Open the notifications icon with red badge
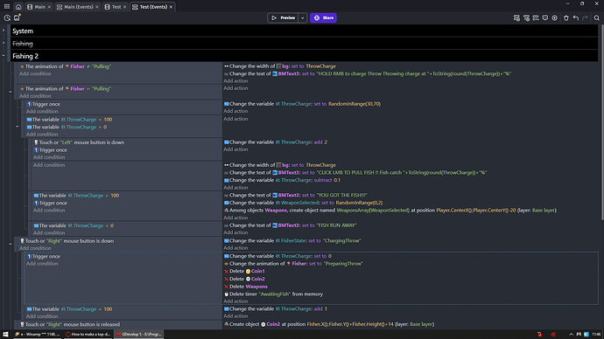The image size is (604, 339). tap(17, 17)
